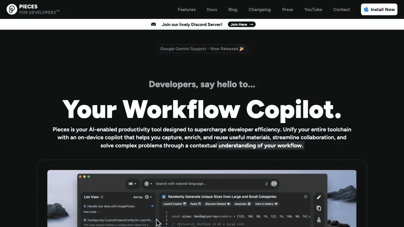Click the Pieces logo icon
Viewport: 404px width, 227px height.
[x=11, y=9]
